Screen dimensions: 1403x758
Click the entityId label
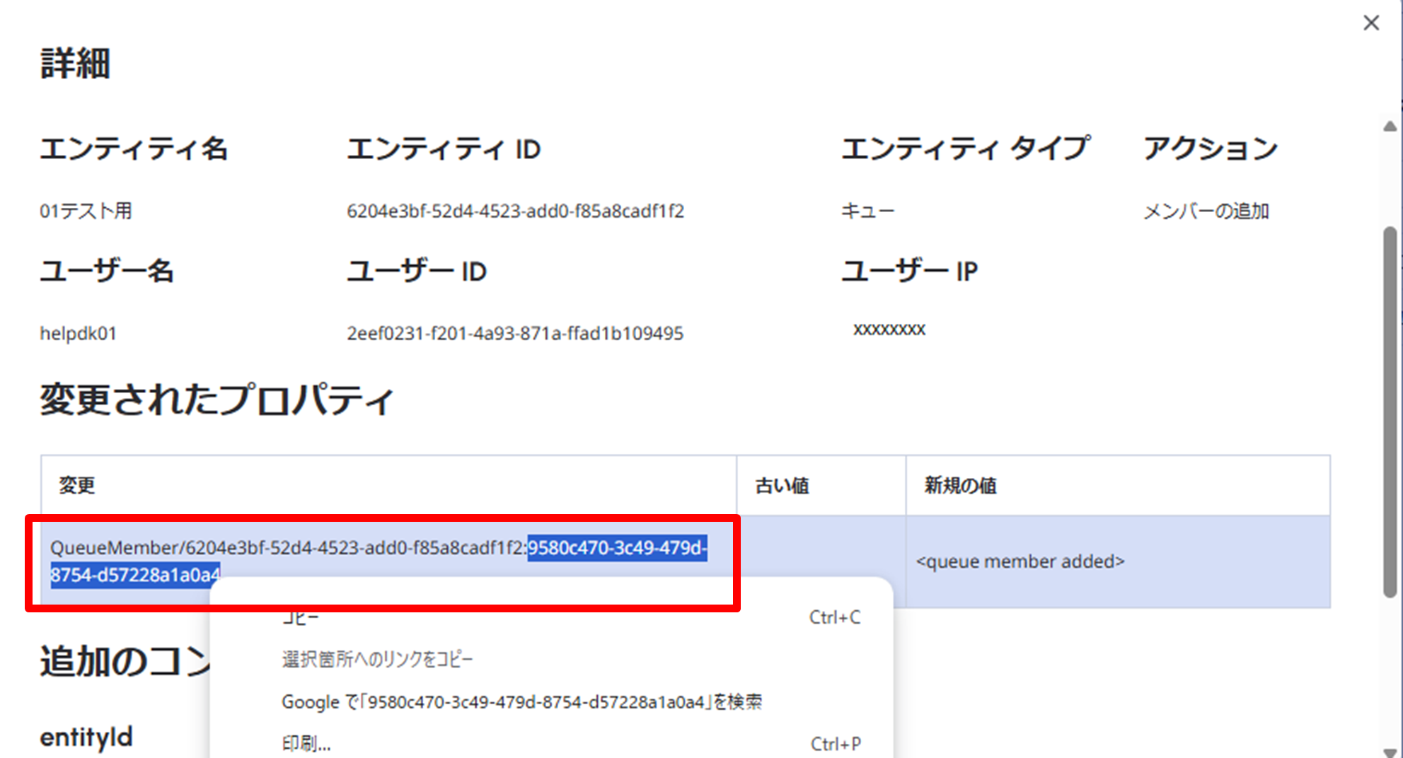coord(86,737)
